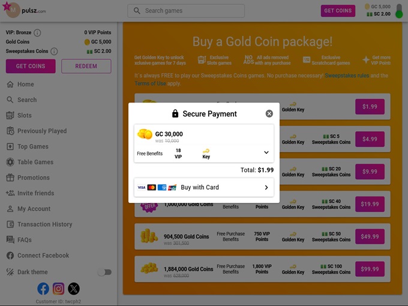
Task: Select the $99.99 package price button
Action: 370,269
